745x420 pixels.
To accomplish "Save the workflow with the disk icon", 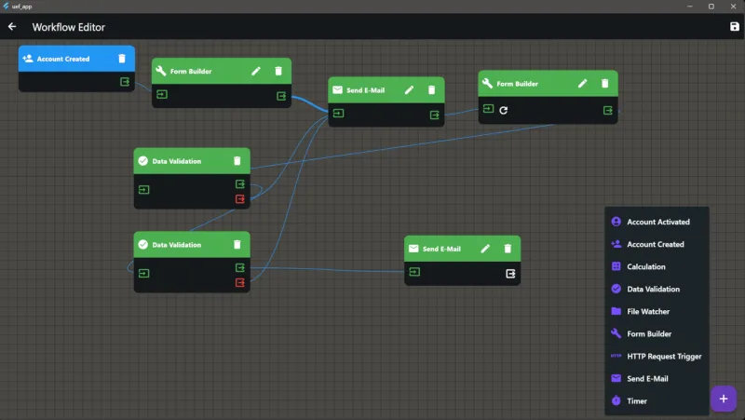I will [734, 27].
